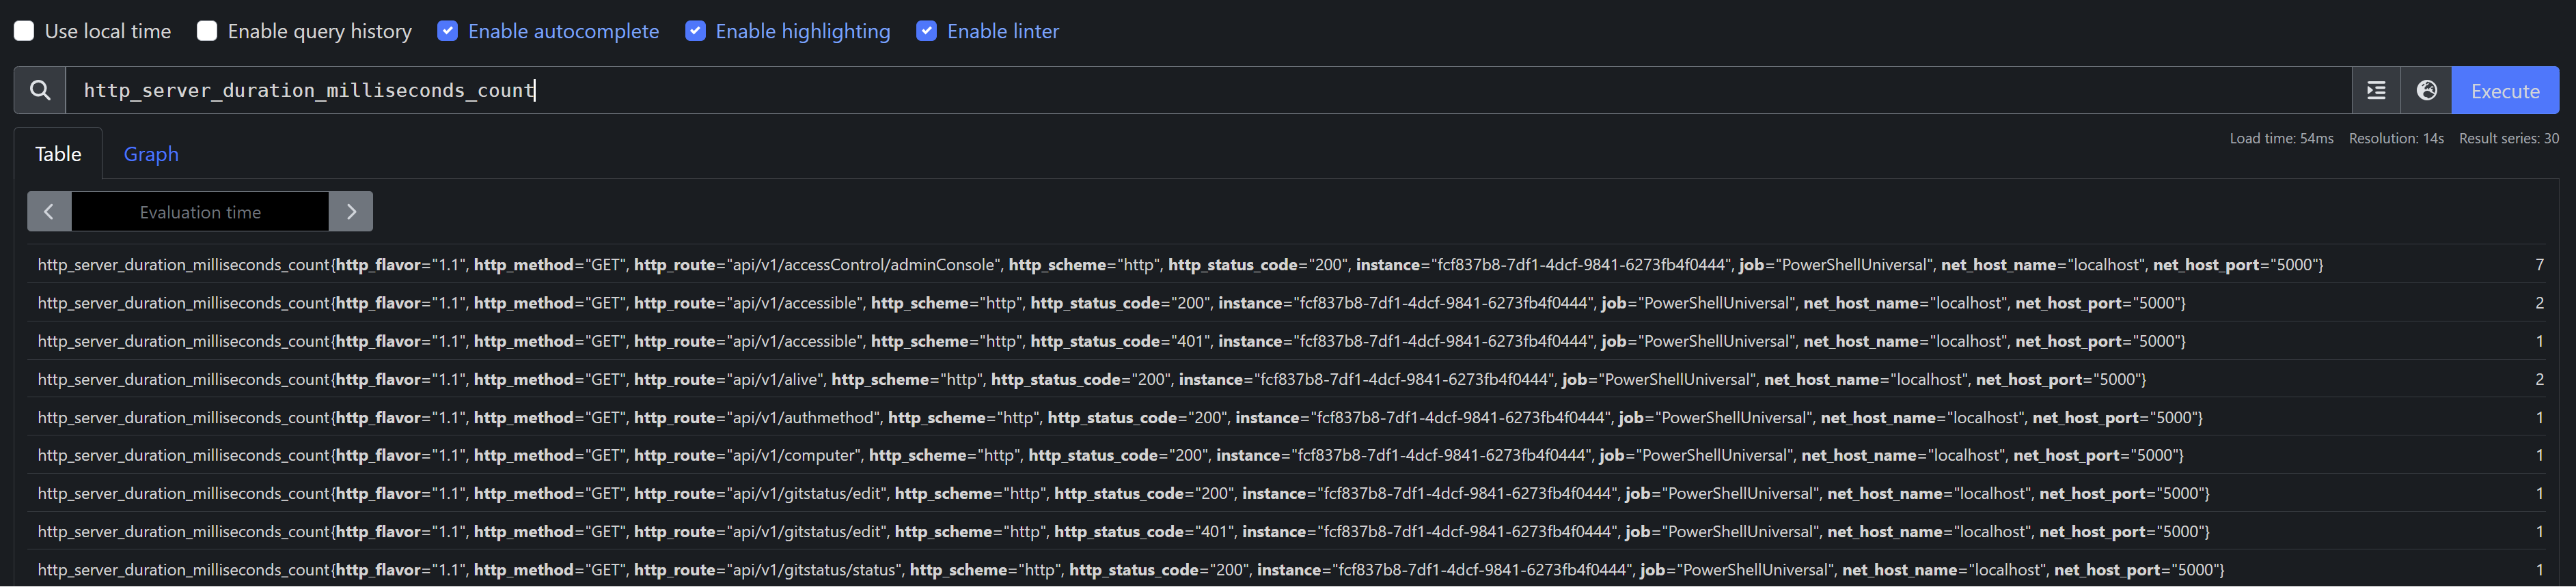Viewport: 2576px width, 587px height.
Task: Switch to the Graph tab
Action: (151, 154)
